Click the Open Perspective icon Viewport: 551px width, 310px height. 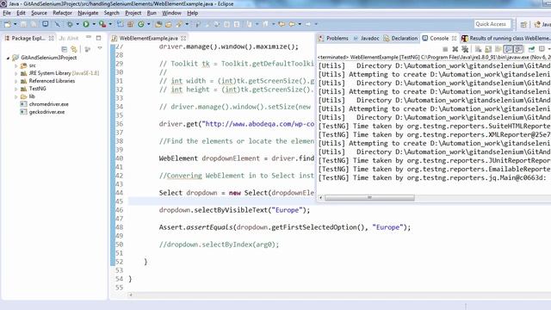(523, 24)
